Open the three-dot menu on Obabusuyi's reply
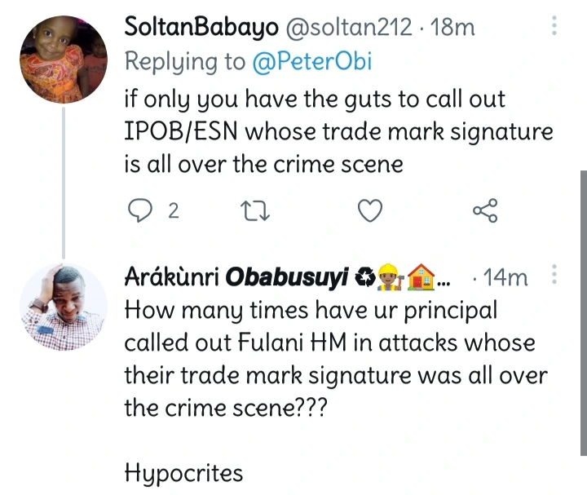This screenshot has height=495, width=587. [554, 277]
